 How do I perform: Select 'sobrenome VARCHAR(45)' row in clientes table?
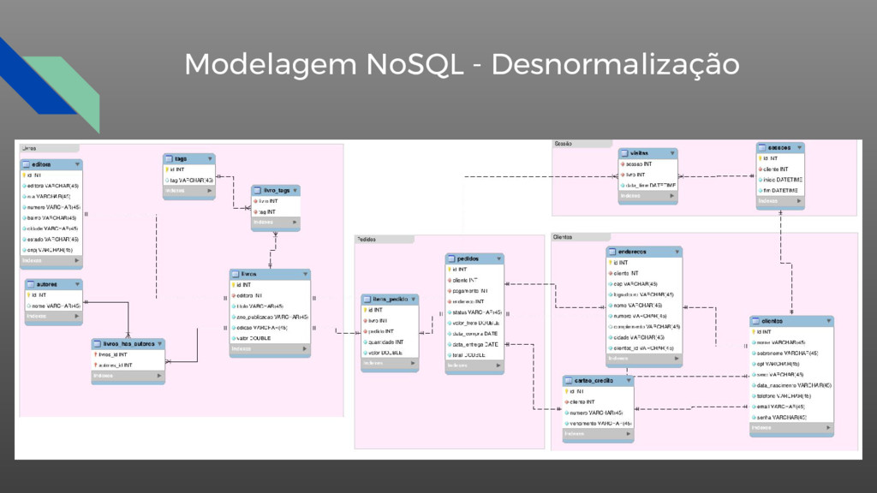(791, 353)
